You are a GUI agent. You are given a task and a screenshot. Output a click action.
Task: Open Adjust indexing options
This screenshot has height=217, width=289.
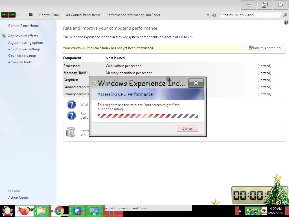(26, 43)
